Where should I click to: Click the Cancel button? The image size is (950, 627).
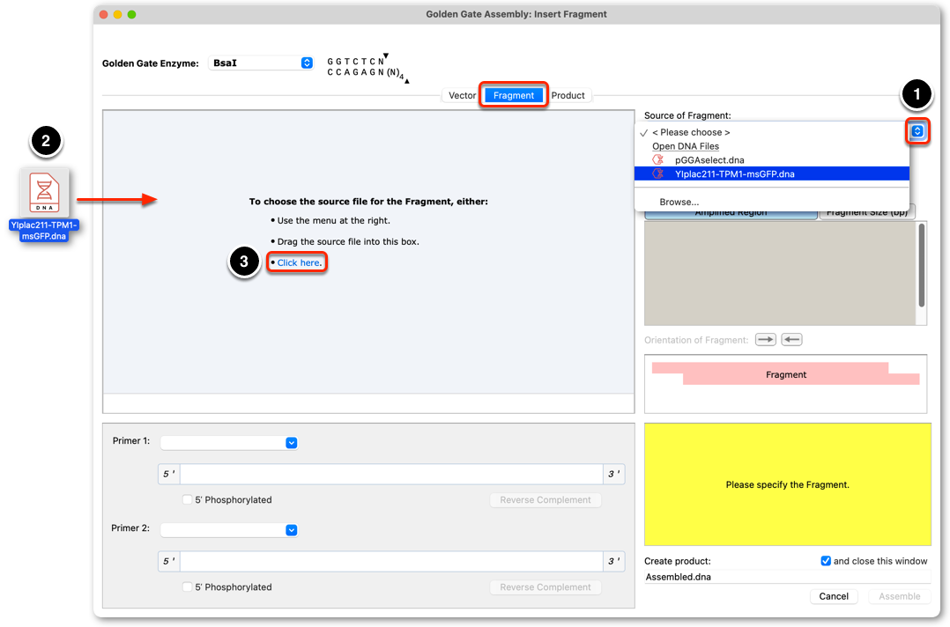[x=834, y=596]
